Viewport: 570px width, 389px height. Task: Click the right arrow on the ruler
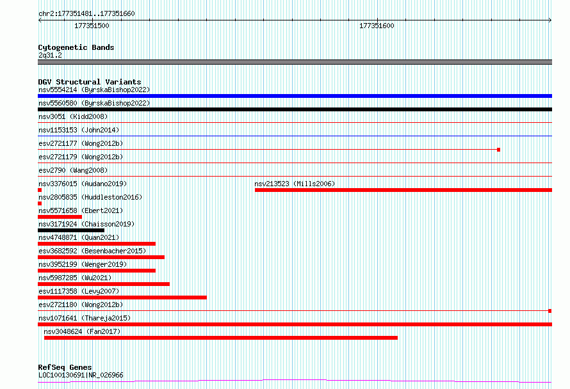click(x=550, y=20)
